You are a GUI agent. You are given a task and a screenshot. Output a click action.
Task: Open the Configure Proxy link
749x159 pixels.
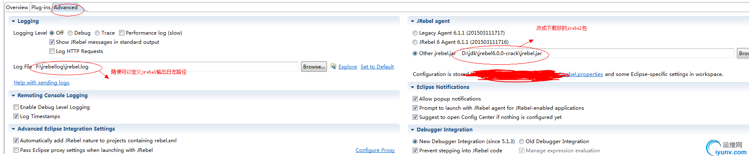pos(375,150)
